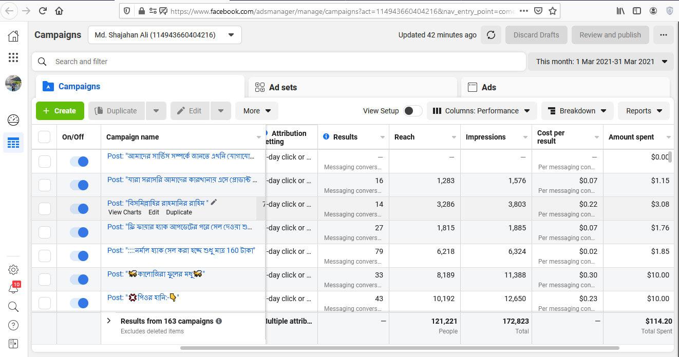This screenshot has height=357, width=679.
Task: Click the notifications bell icon
Action: (13, 289)
